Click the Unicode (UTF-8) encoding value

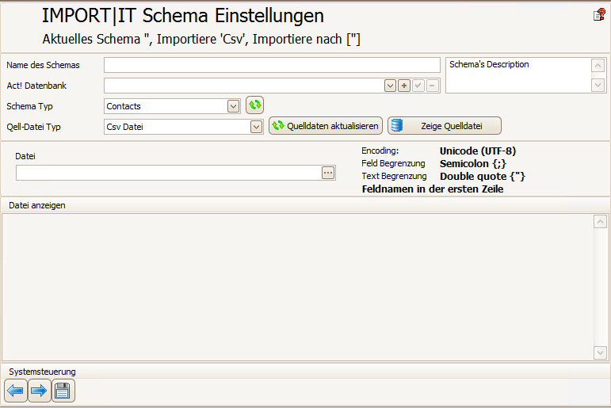[x=478, y=151]
